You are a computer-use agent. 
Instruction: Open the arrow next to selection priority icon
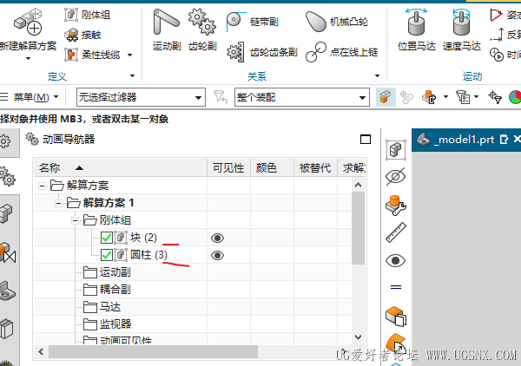pos(445,97)
